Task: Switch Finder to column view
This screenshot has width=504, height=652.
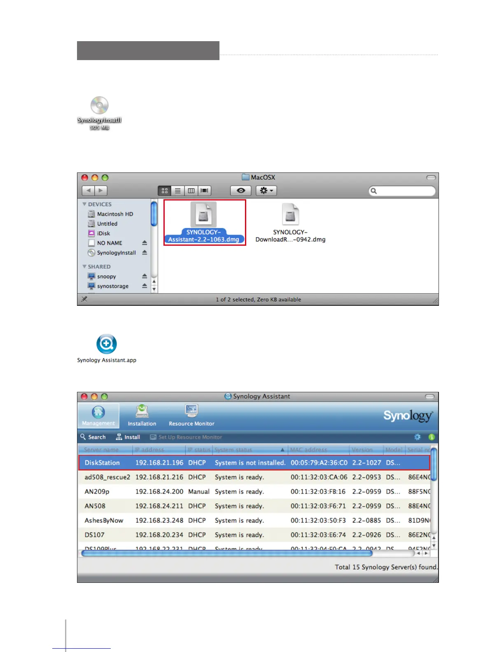Action: (191, 191)
